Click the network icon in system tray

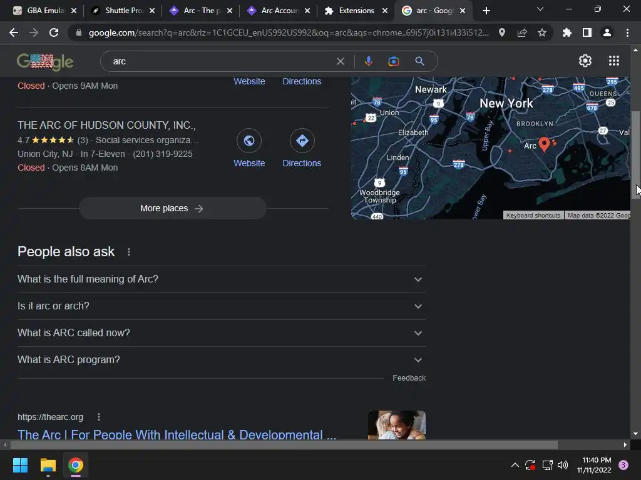[x=547, y=465]
